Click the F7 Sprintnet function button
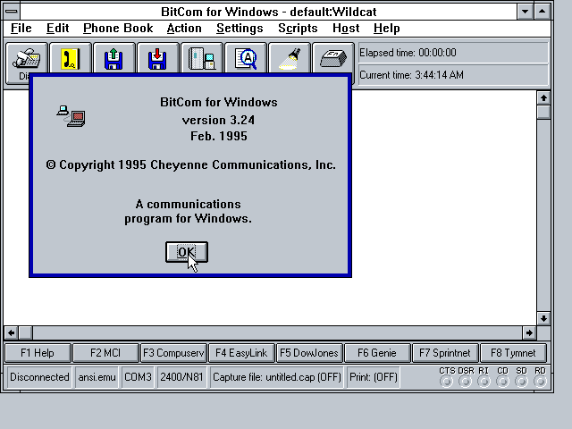The image size is (572, 429). [445, 353]
